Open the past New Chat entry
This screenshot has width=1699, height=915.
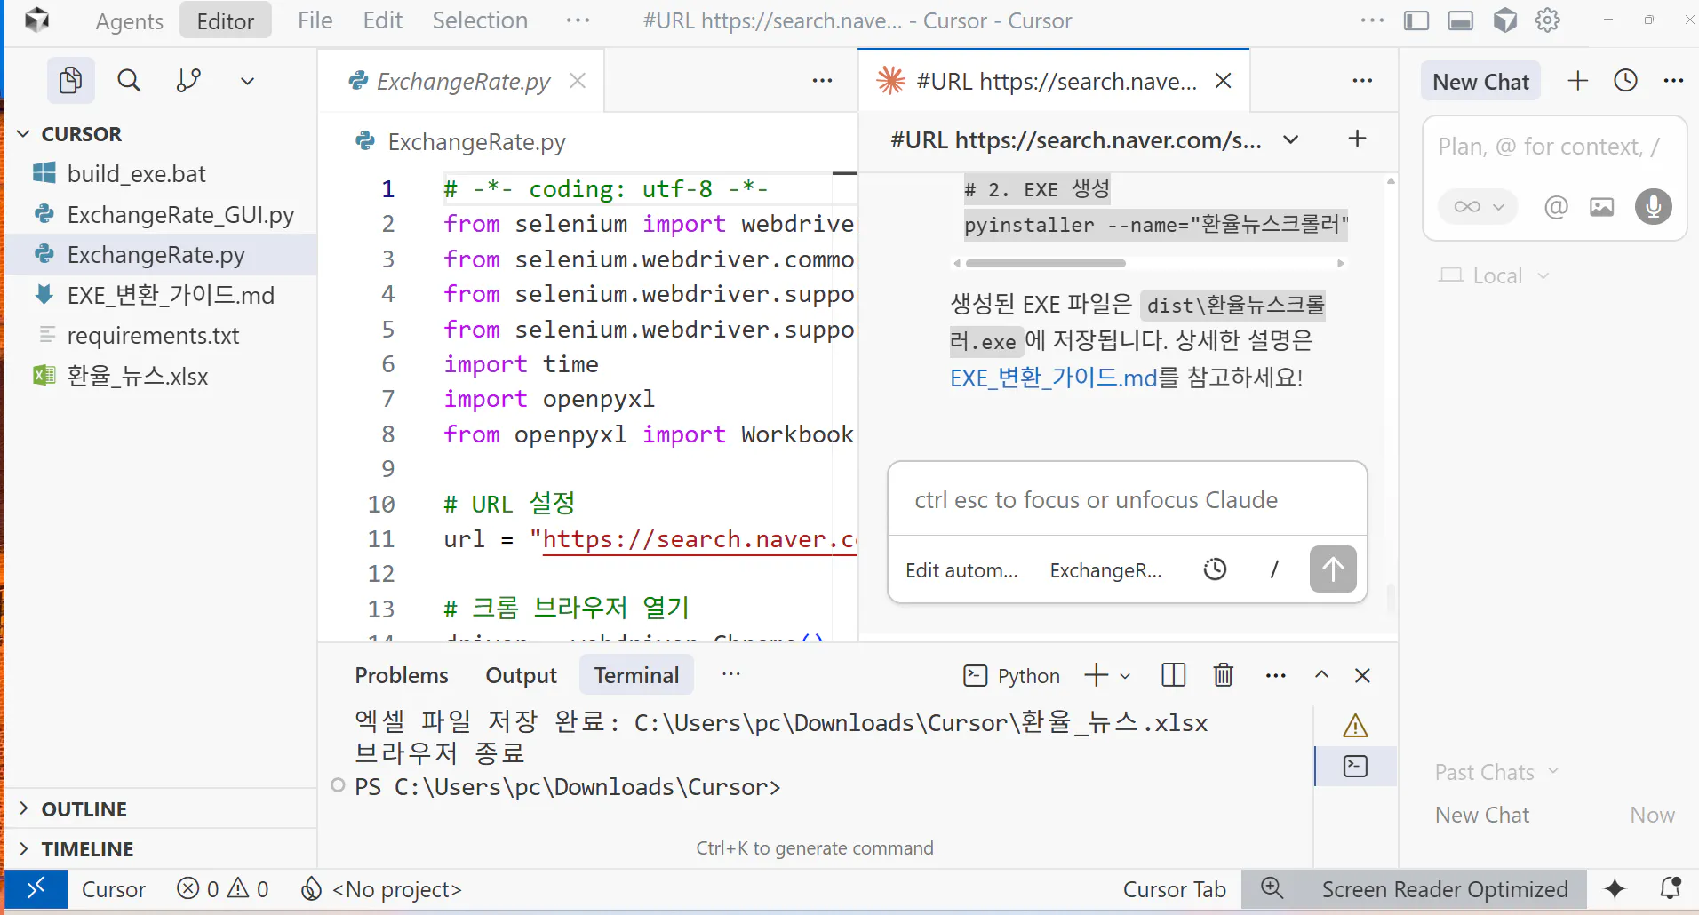[x=1554, y=815]
